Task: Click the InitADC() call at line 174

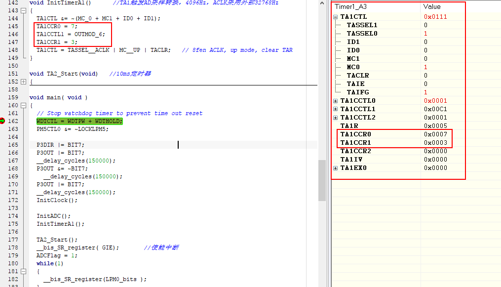Action: tap(53, 216)
